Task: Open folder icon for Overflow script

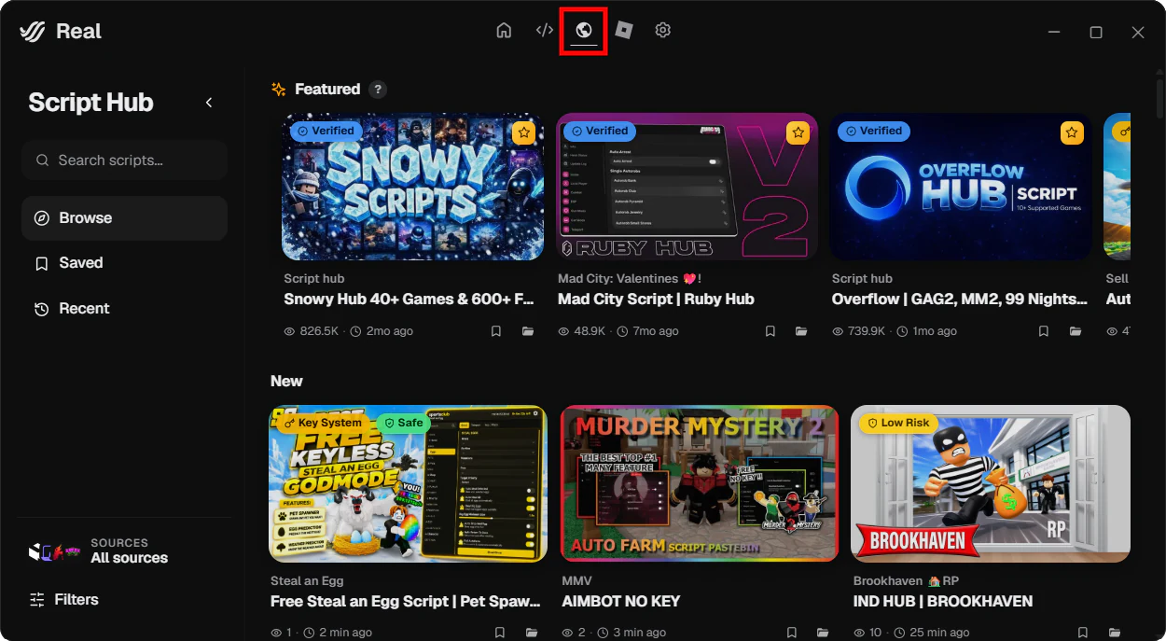Action: pyautogui.click(x=1076, y=331)
